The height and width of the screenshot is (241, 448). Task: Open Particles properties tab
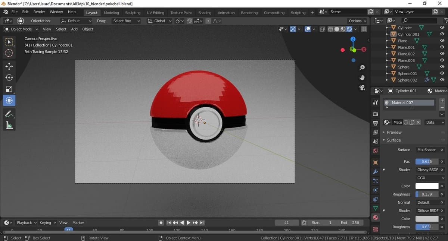[x=376, y=181]
